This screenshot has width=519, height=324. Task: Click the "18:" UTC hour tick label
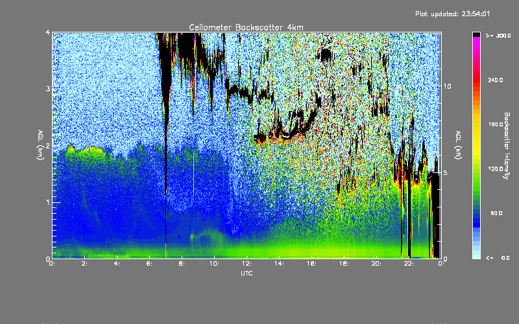344,264
